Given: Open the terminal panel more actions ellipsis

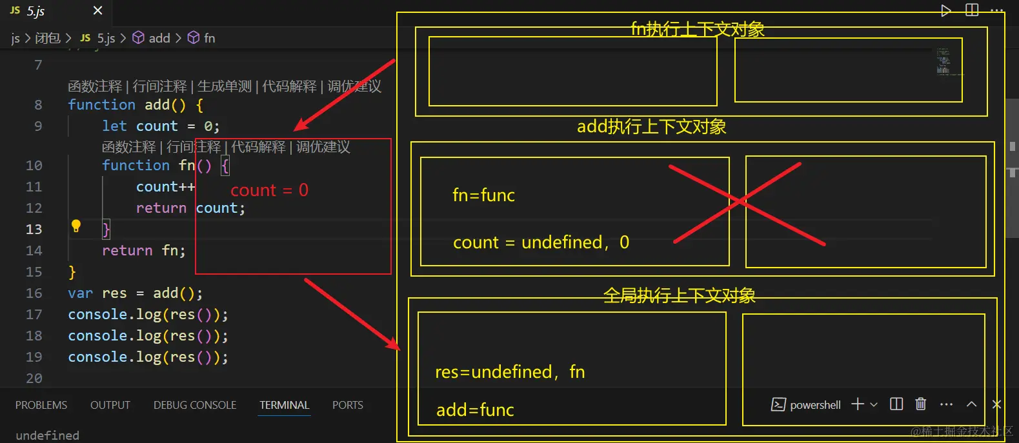Looking at the screenshot, I should (946, 404).
